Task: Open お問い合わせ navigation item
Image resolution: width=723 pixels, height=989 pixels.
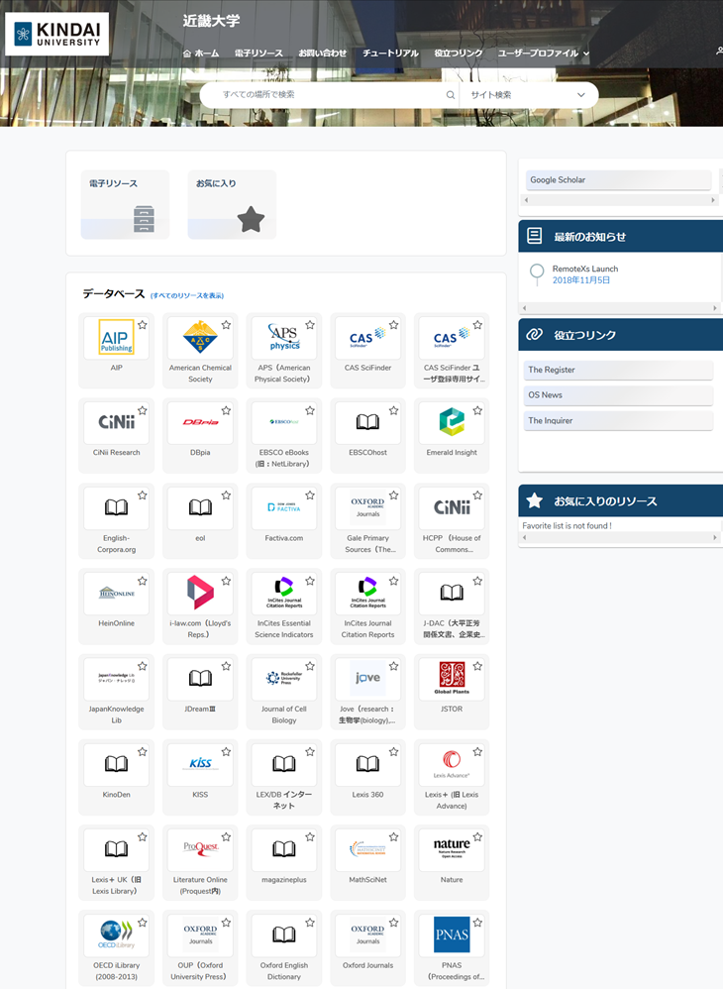Action: pos(323,54)
